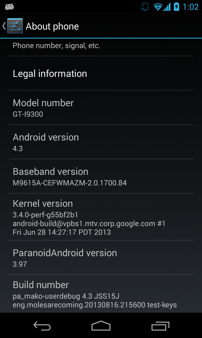The height and width of the screenshot is (338, 202).
Task: Tap the cellular signal bars icon
Action: point(167,7)
